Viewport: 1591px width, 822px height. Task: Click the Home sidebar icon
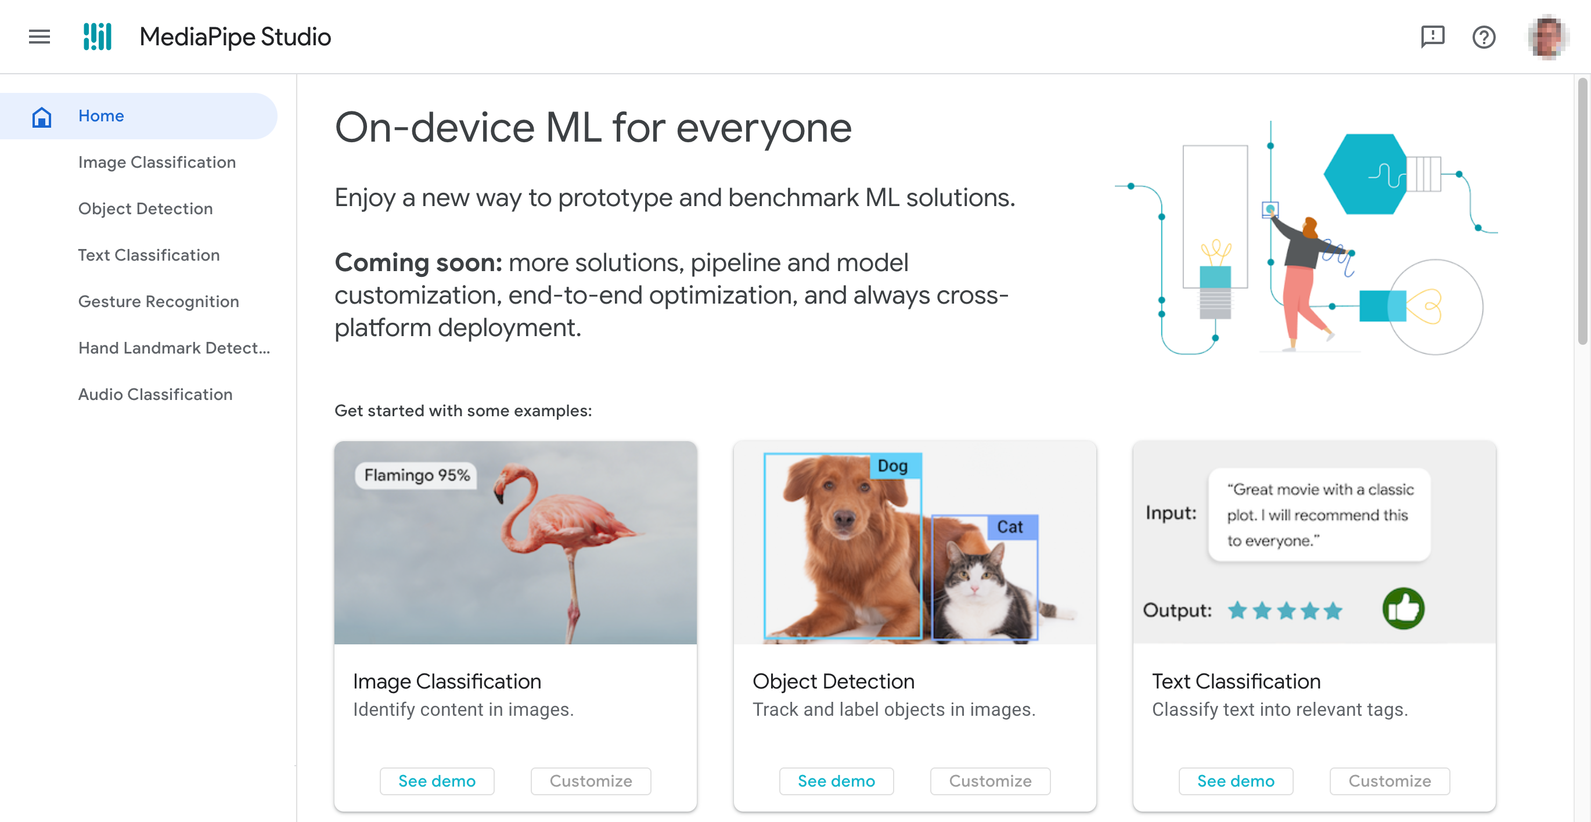tap(42, 116)
